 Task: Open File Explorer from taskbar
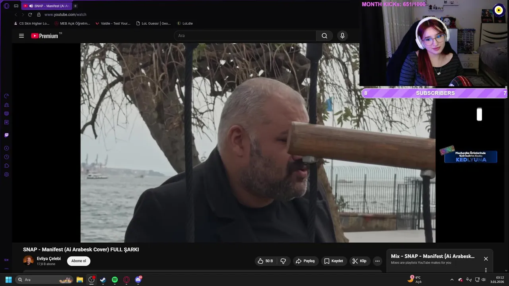(80, 280)
